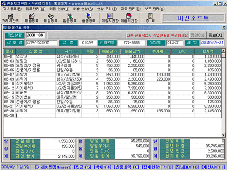Click the 작업년월 field showing 2001-08
The width and height of the screenshot is (227, 170).
point(36,35)
